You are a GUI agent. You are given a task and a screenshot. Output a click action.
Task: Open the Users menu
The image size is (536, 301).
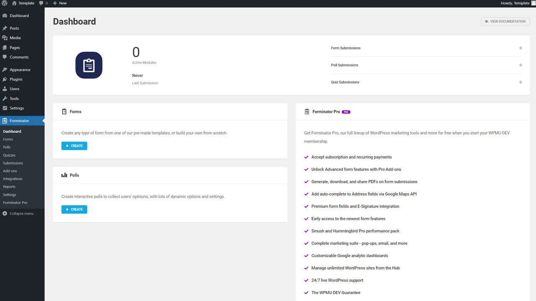point(22,89)
